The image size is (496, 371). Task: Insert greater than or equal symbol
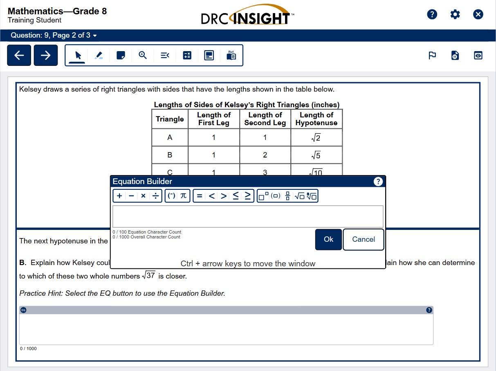coord(248,196)
